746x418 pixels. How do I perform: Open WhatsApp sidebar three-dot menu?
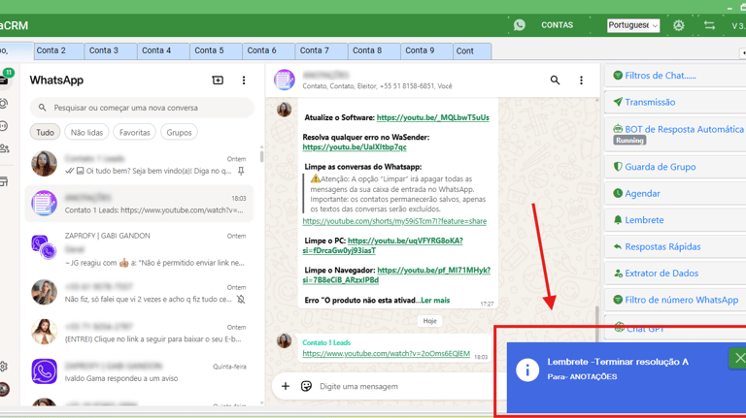[244, 80]
